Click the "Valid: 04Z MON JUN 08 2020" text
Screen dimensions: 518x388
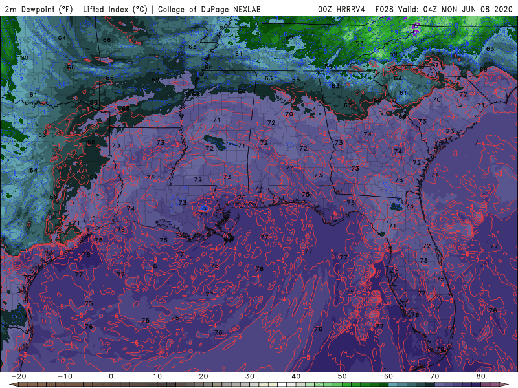455,9
